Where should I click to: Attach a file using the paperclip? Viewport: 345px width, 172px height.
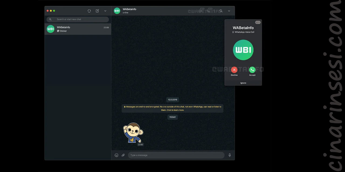tap(123, 155)
